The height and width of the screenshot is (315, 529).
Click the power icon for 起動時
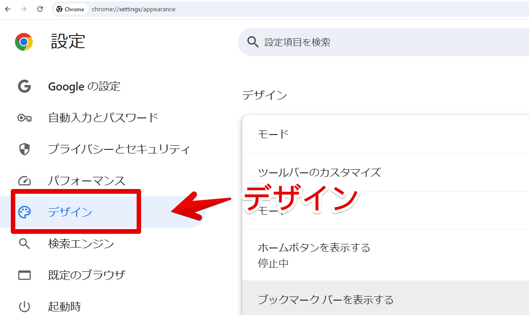[24, 307]
